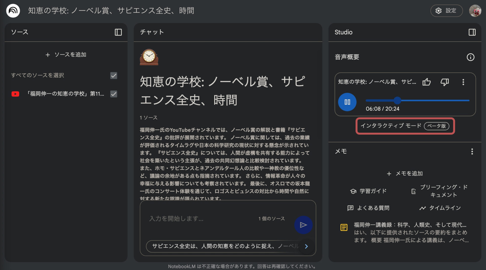Image resolution: width=486 pixels, height=270 pixels.
Task: Give thumbs up to audio overview
Action: pyautogui.click(x=427, y=82)
